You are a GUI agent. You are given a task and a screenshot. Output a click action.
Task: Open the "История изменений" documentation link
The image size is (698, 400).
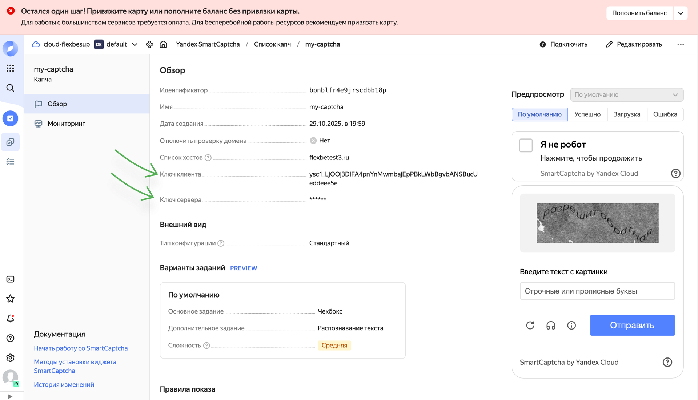(64, 384)
